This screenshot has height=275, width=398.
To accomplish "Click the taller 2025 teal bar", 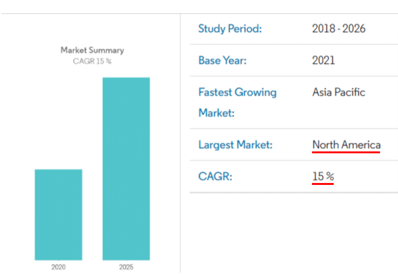I will [x=126, y=168].
